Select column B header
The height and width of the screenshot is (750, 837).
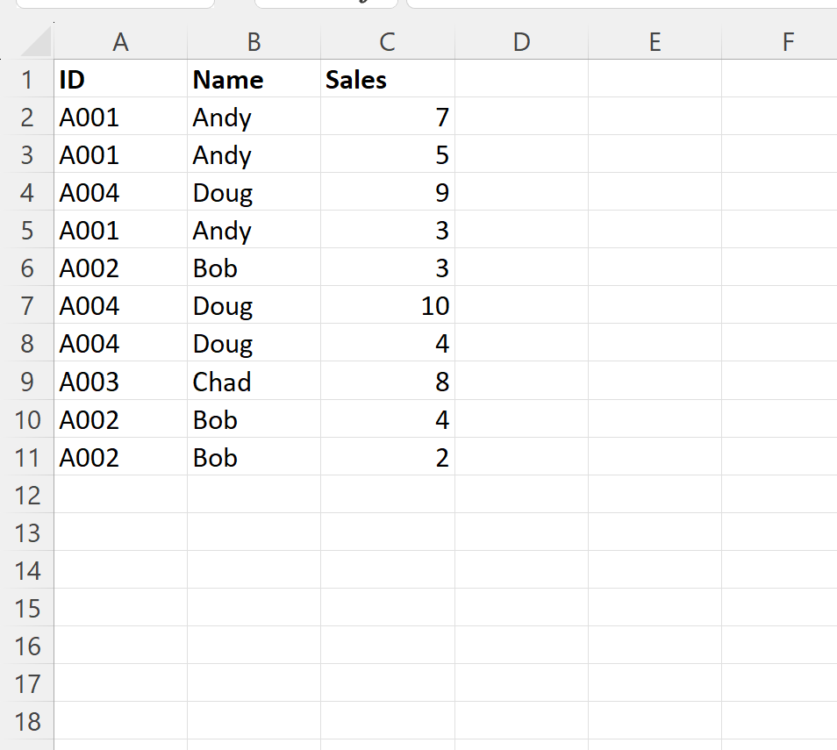point(254,41)
